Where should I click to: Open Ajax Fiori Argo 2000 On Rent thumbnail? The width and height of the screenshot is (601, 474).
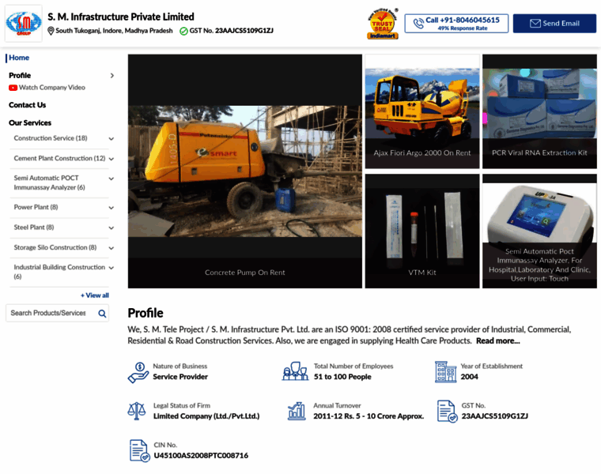[422, 111]
